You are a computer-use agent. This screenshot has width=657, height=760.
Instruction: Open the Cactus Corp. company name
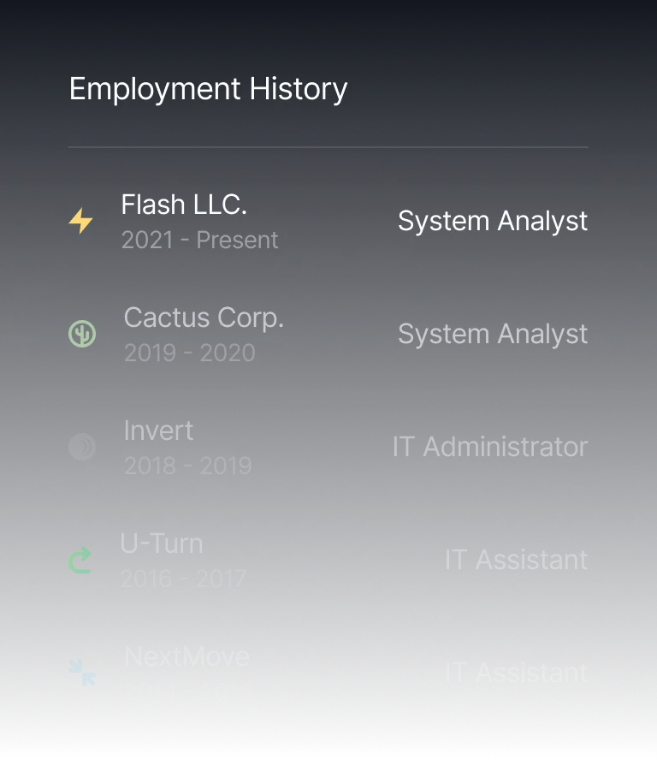click(x=204, y=318)
